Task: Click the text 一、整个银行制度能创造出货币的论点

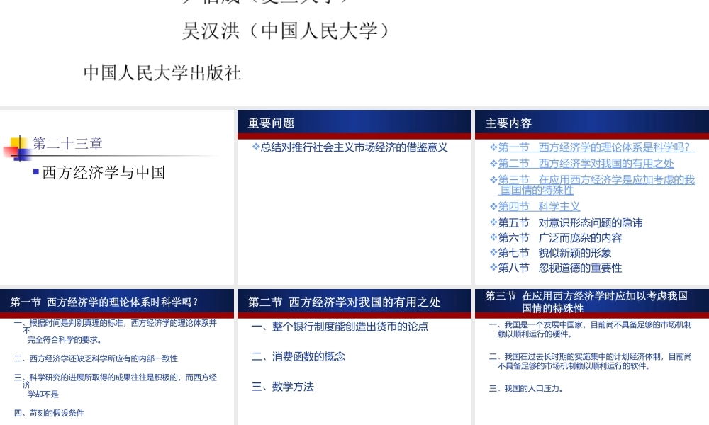Action: pos(340,327)
